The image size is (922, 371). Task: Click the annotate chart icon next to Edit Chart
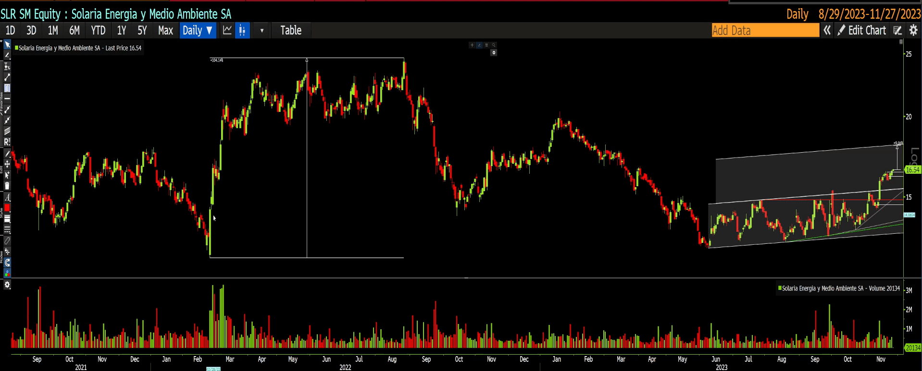(x=897, y=30)
